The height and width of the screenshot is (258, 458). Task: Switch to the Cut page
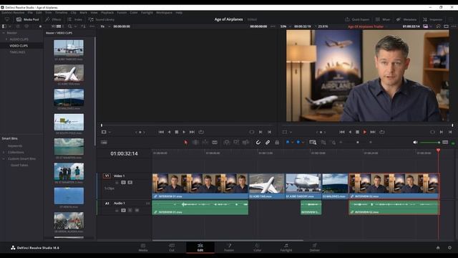(172, 247)
